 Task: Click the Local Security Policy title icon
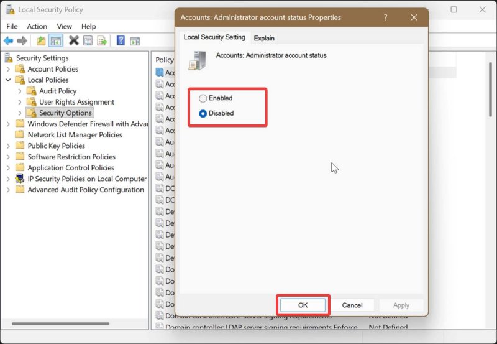pos(10,10)
